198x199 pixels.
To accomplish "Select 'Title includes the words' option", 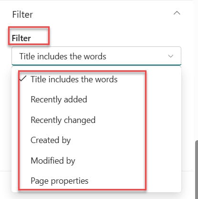I will coord(96,79).
